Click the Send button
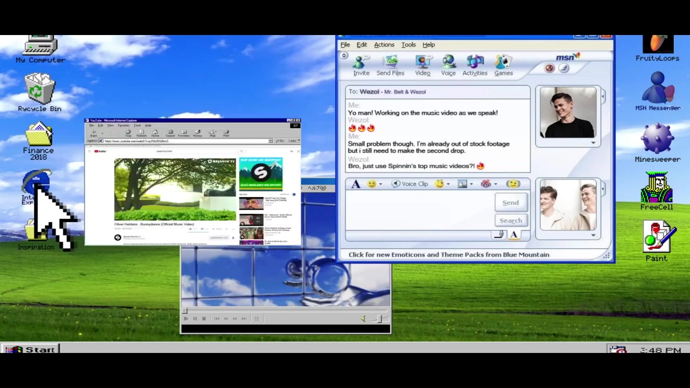 pyautogui.click(x=510, y=203)
